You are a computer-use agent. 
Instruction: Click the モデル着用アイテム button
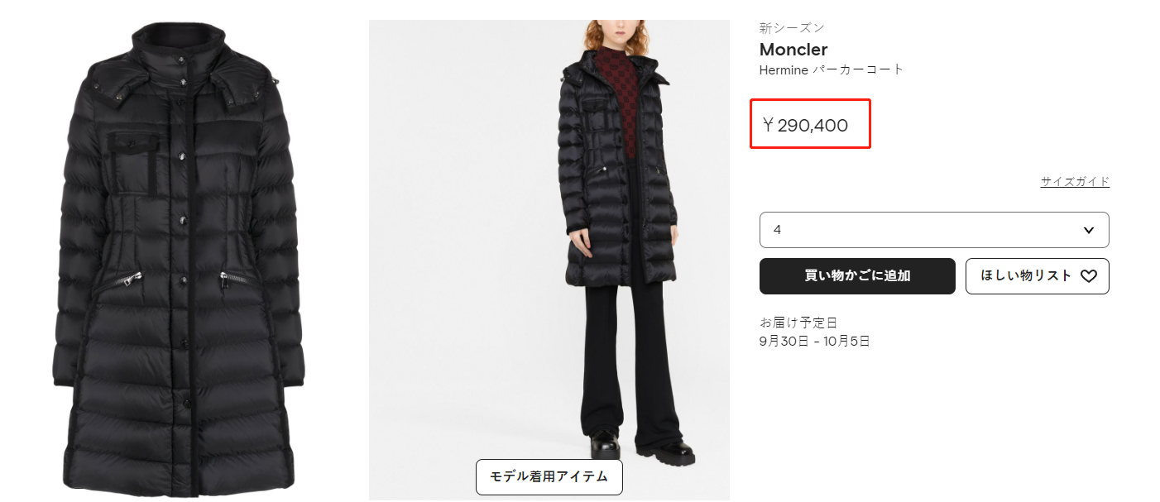(549, 476)
